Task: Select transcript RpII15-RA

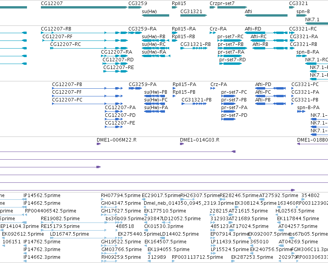Action: [x=175, y=33]
